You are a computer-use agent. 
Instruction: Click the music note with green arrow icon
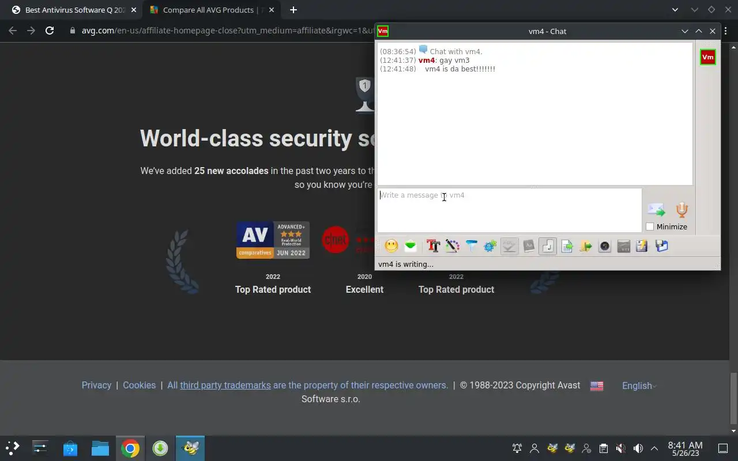tap(586, 246)
